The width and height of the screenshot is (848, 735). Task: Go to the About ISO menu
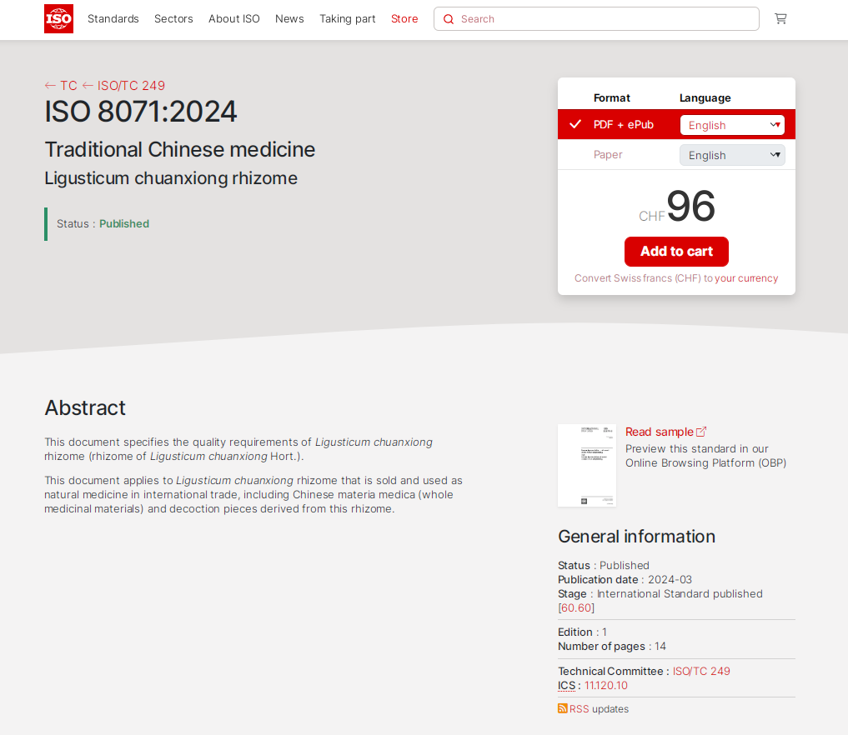[234, 19]
